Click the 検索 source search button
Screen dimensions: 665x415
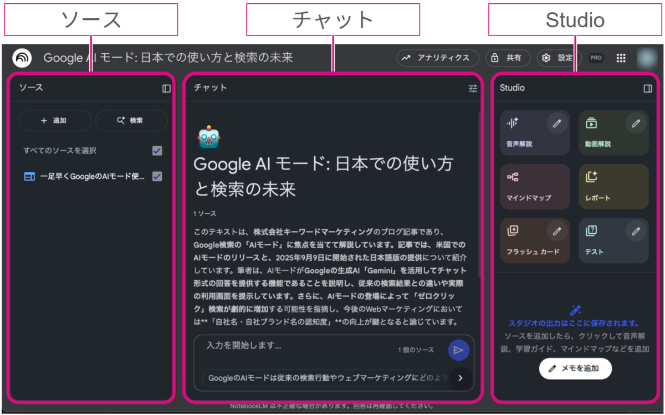click(x=131, y=120)
